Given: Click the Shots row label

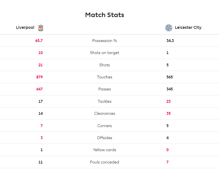Looking at the screenshot, I should (x=105, y=65).
